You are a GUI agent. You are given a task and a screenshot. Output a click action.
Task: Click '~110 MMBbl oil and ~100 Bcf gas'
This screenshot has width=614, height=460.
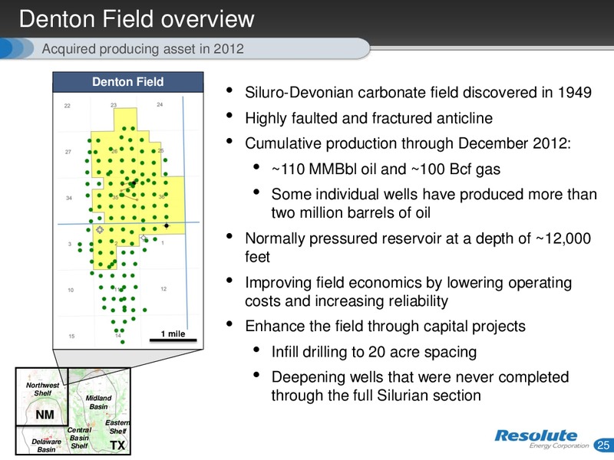[x=386, y=169]
